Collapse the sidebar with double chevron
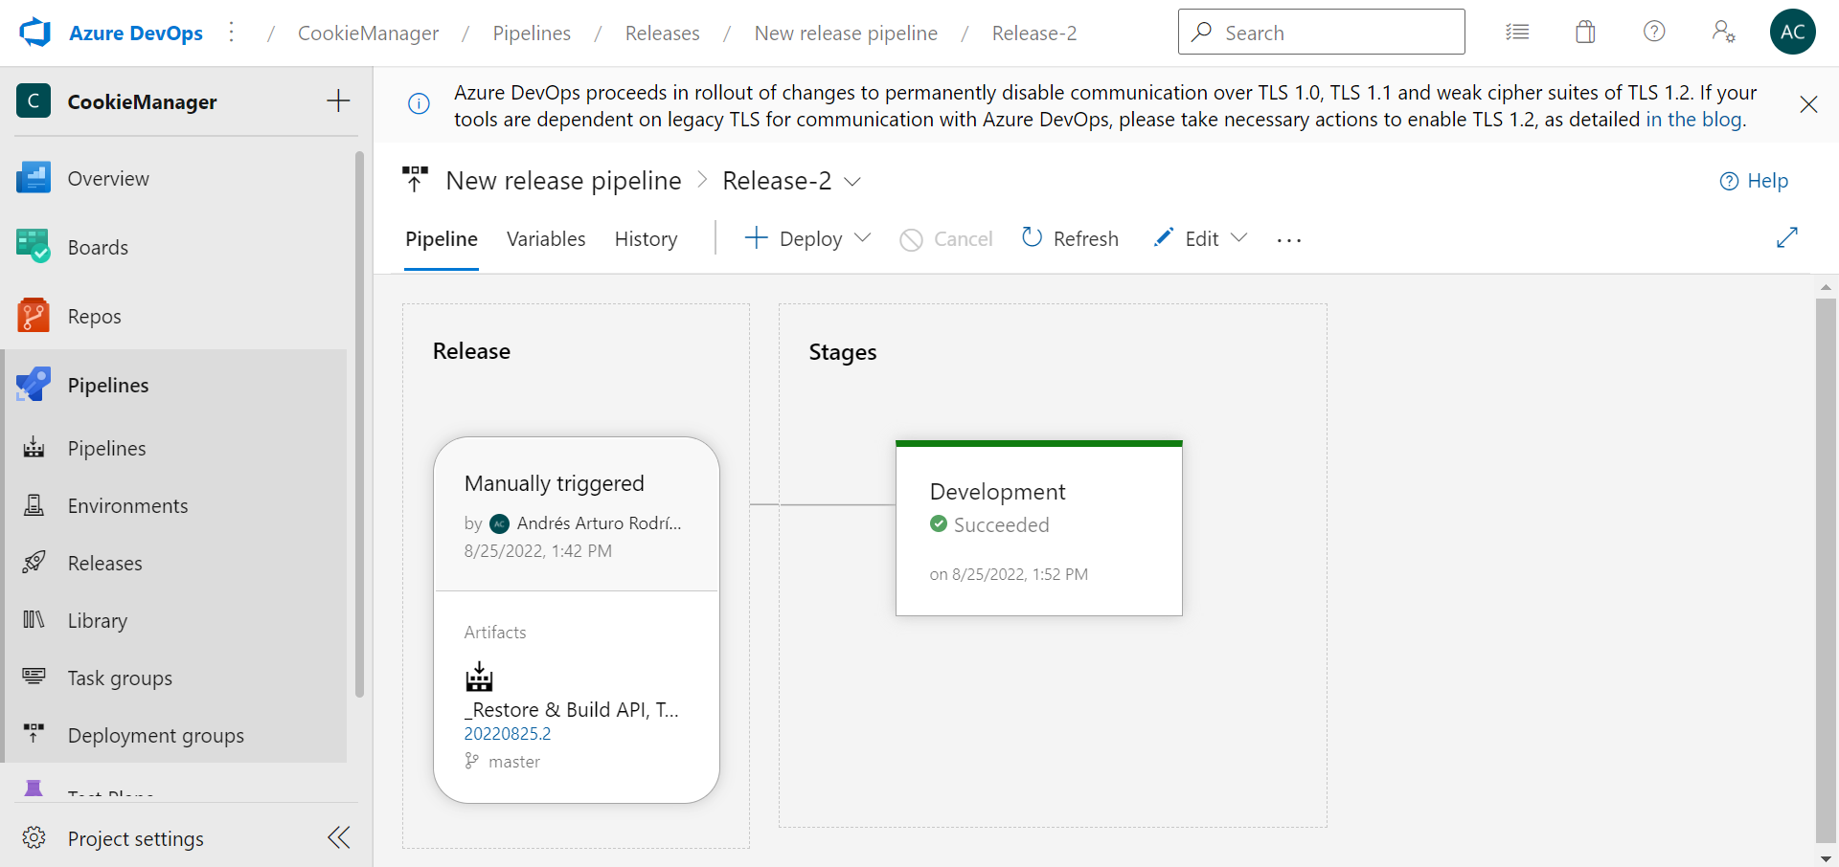The image size is (1839, 867). pyautogui.click(x=339, y=837)
